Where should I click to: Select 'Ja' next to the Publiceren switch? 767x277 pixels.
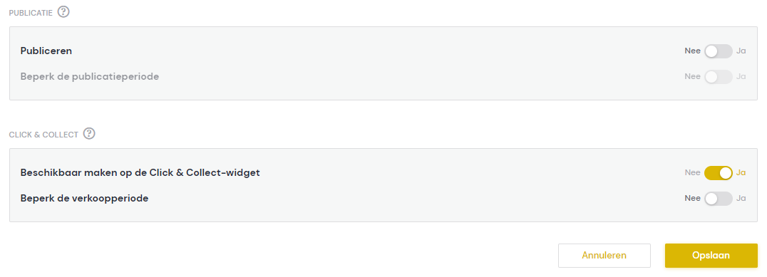tap(741, 51)
